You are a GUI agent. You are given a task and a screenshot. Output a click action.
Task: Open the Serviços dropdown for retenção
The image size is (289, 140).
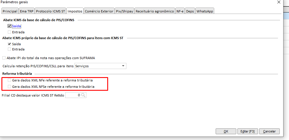pos(123,66)
